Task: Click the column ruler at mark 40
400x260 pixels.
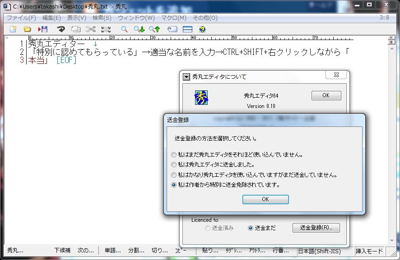Action: 193,38
